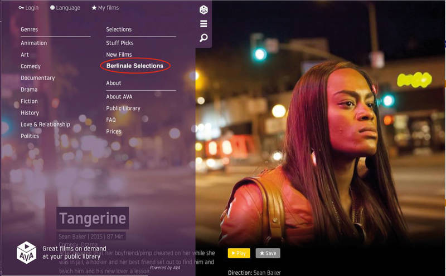Viewport: 446px width, 276px height.
Task: Click 'Direction: Sean Baker' credit
Action: (254, 273)
